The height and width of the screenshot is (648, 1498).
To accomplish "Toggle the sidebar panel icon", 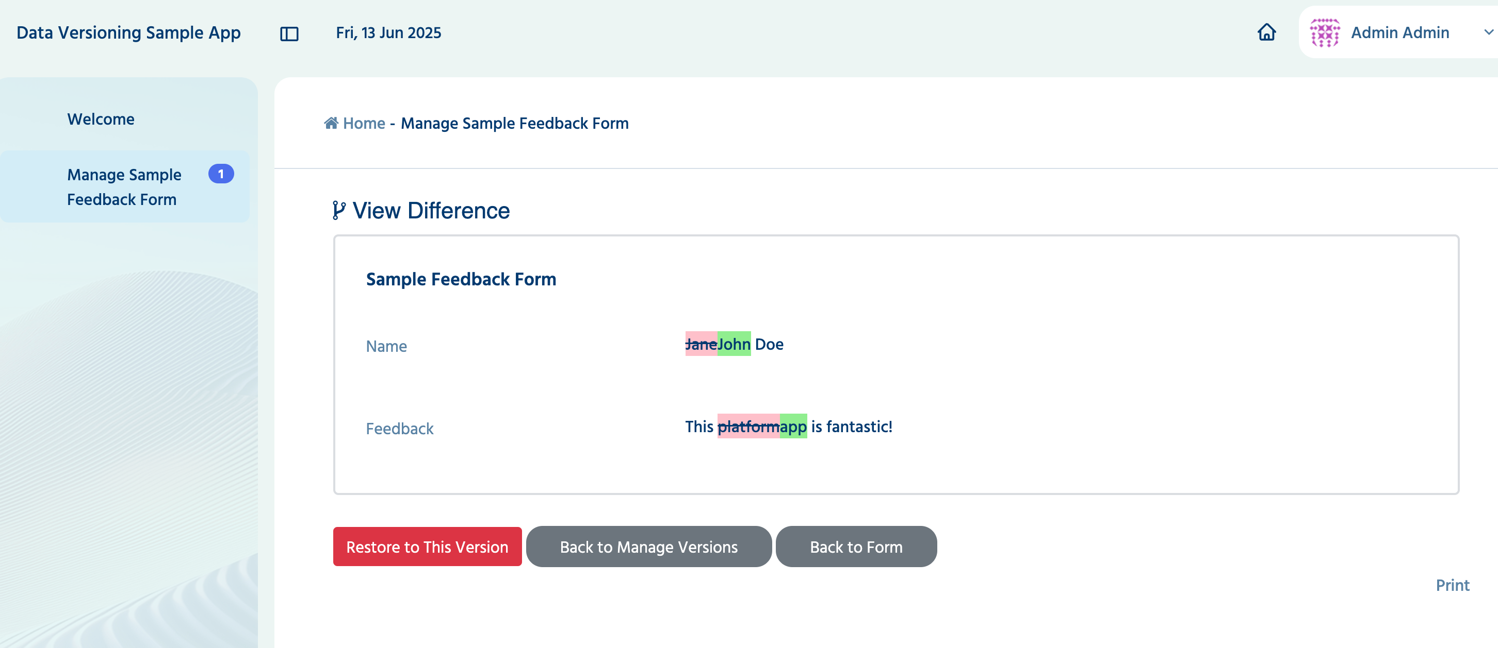I will coord(289,33).
